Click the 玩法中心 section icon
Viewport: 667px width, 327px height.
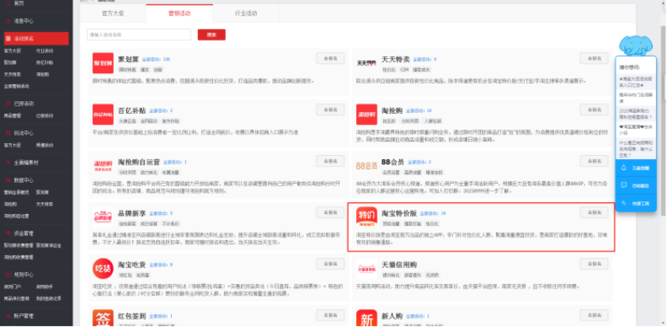coord(8,133)
